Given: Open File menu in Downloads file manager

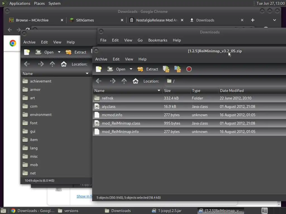Looking at the screenshot, I should (103, 40).
